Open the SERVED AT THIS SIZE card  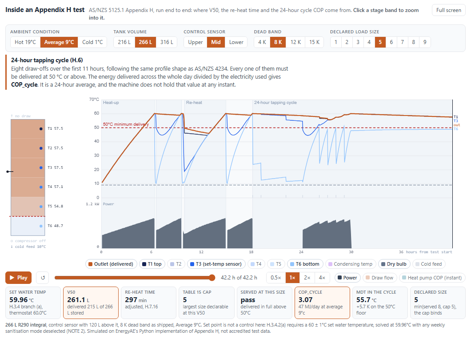pos(264,303)
